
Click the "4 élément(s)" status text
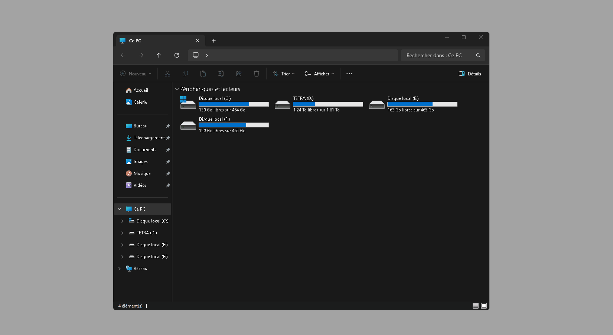pyautogui.click(x=130, y=306)
